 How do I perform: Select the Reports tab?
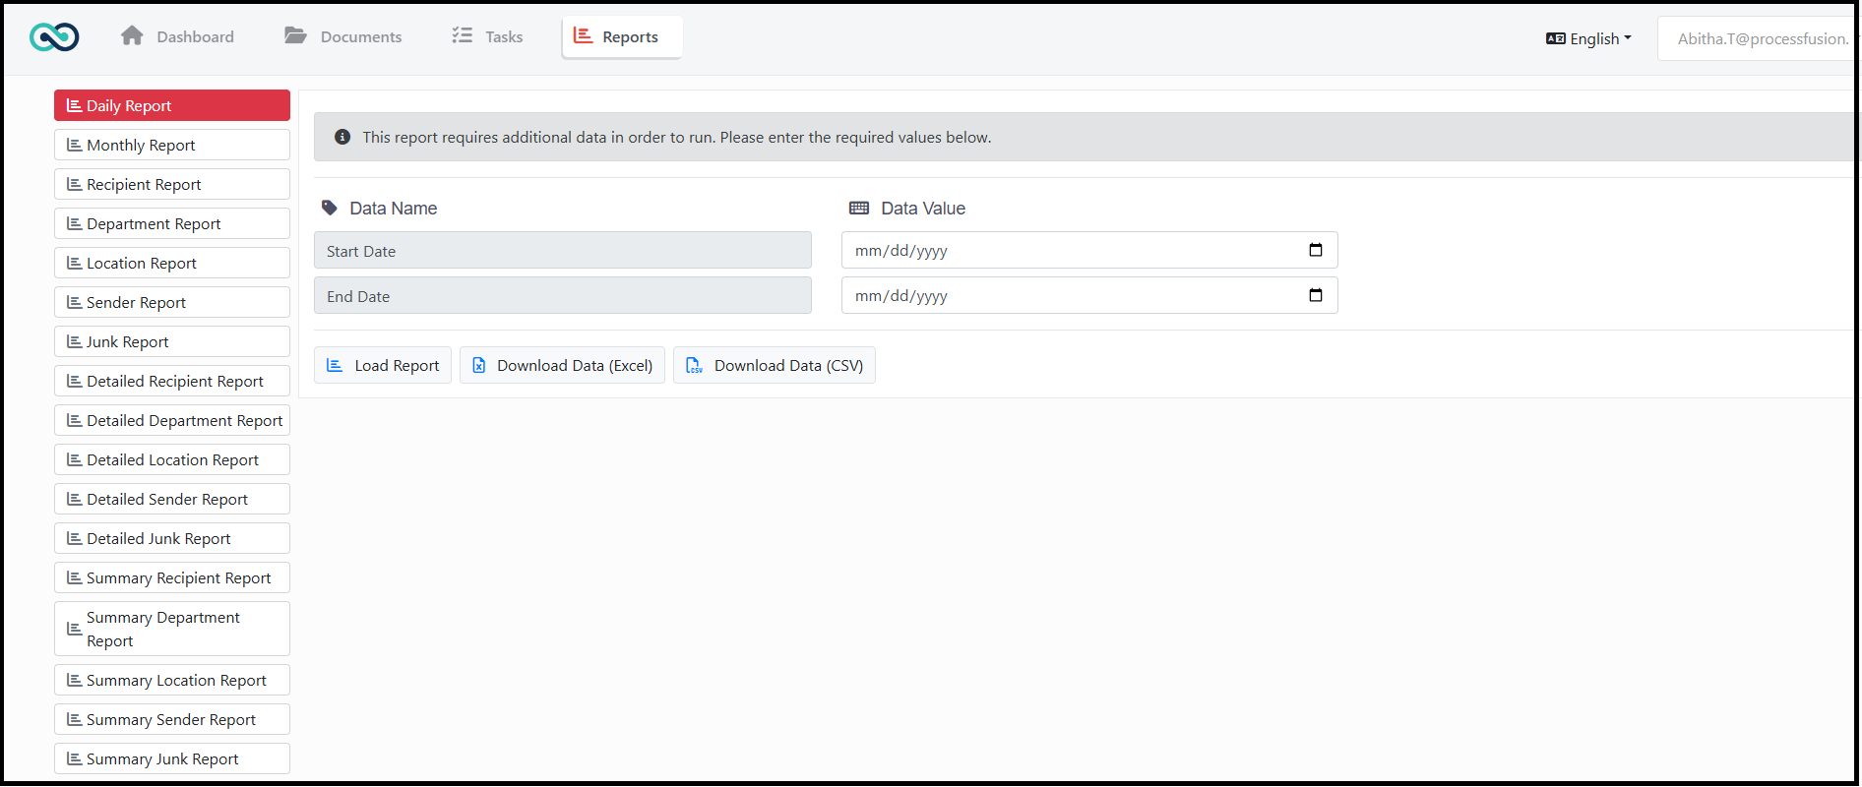[x=622, y=36]
